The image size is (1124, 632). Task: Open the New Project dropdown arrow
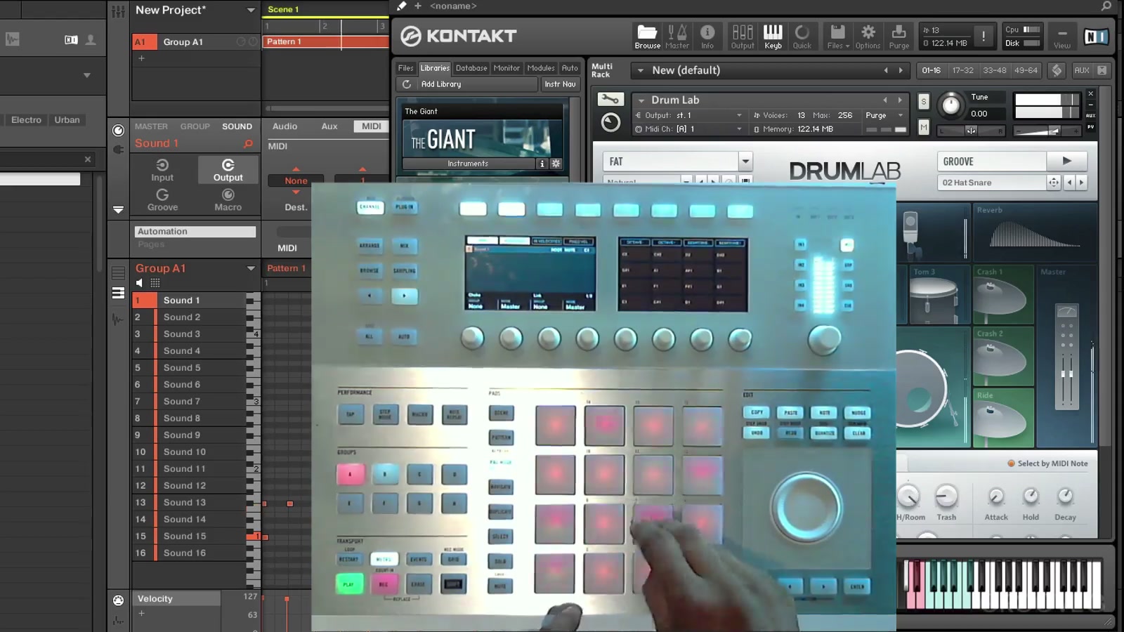coord(251,10)
